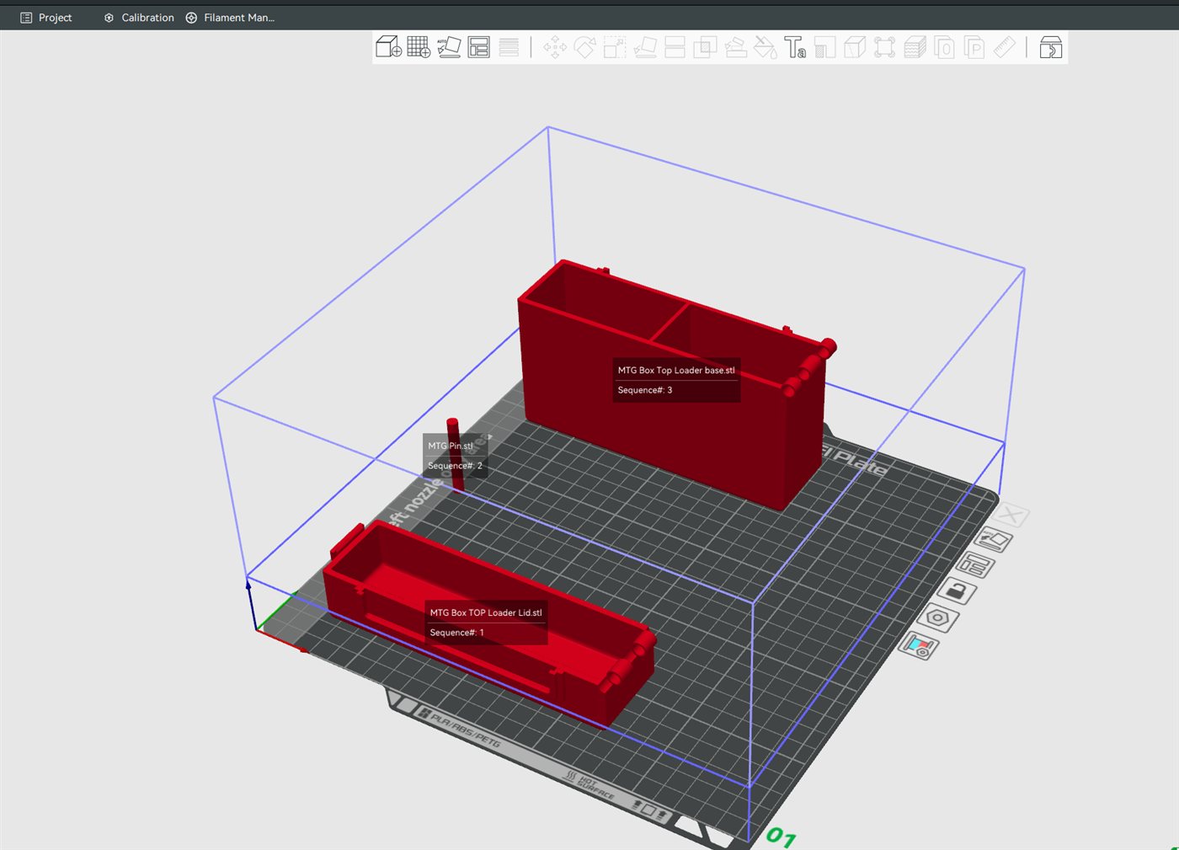
Task: Open plate filament settings spool icon
Action: [918, 646]
